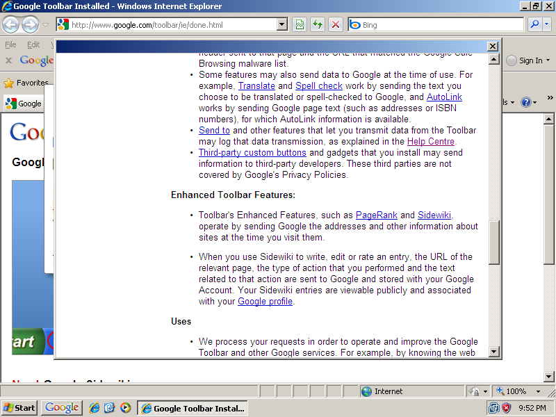Screen dimensions: 556x417
Task: Refresh the page with green arrows icon
Action: (318, 25)
